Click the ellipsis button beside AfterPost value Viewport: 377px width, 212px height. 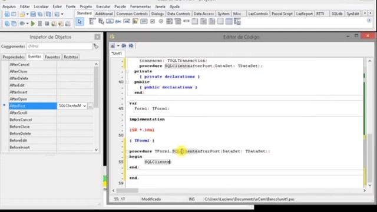(x=90, y=106)
